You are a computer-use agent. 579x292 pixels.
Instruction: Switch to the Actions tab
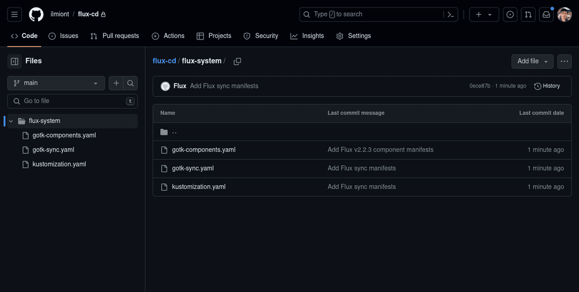click(x=168, y=36)
